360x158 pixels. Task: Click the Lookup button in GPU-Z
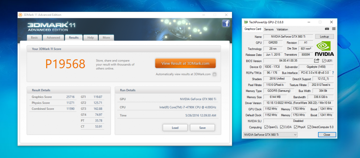(x=325, y=36)
